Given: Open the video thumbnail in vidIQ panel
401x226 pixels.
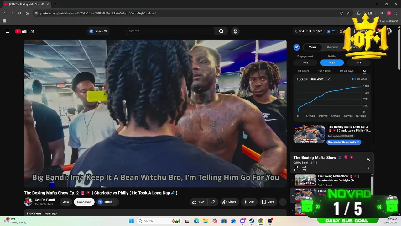Looking at the screenshot, I should (x=309, y=134).
